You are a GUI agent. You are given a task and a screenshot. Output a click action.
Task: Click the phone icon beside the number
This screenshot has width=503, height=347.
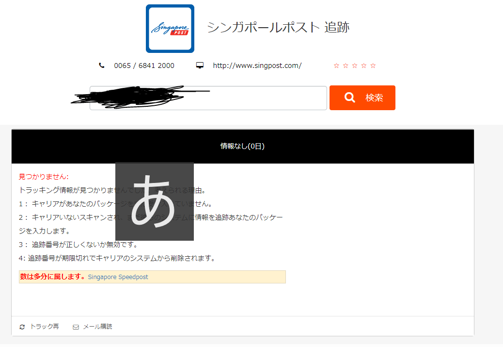point(102,66)
